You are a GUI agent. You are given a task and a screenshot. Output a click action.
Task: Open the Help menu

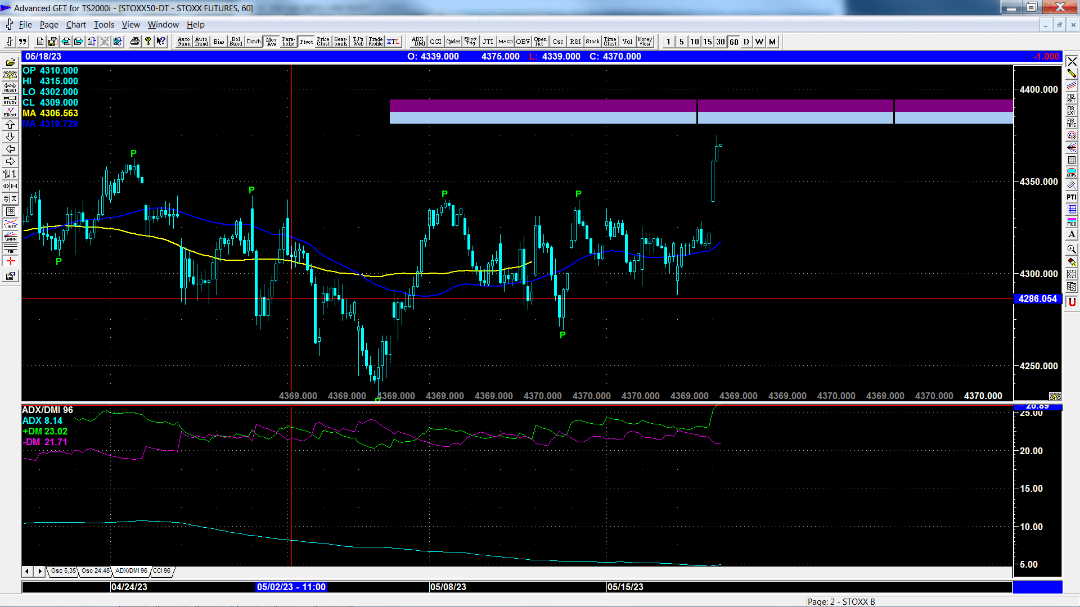click(196, 25)
